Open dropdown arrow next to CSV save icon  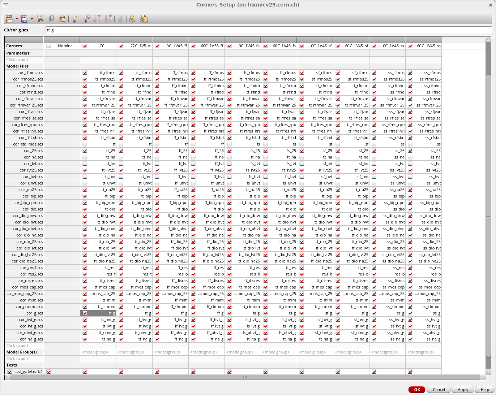pyautogui.click(x=32, y=19)
